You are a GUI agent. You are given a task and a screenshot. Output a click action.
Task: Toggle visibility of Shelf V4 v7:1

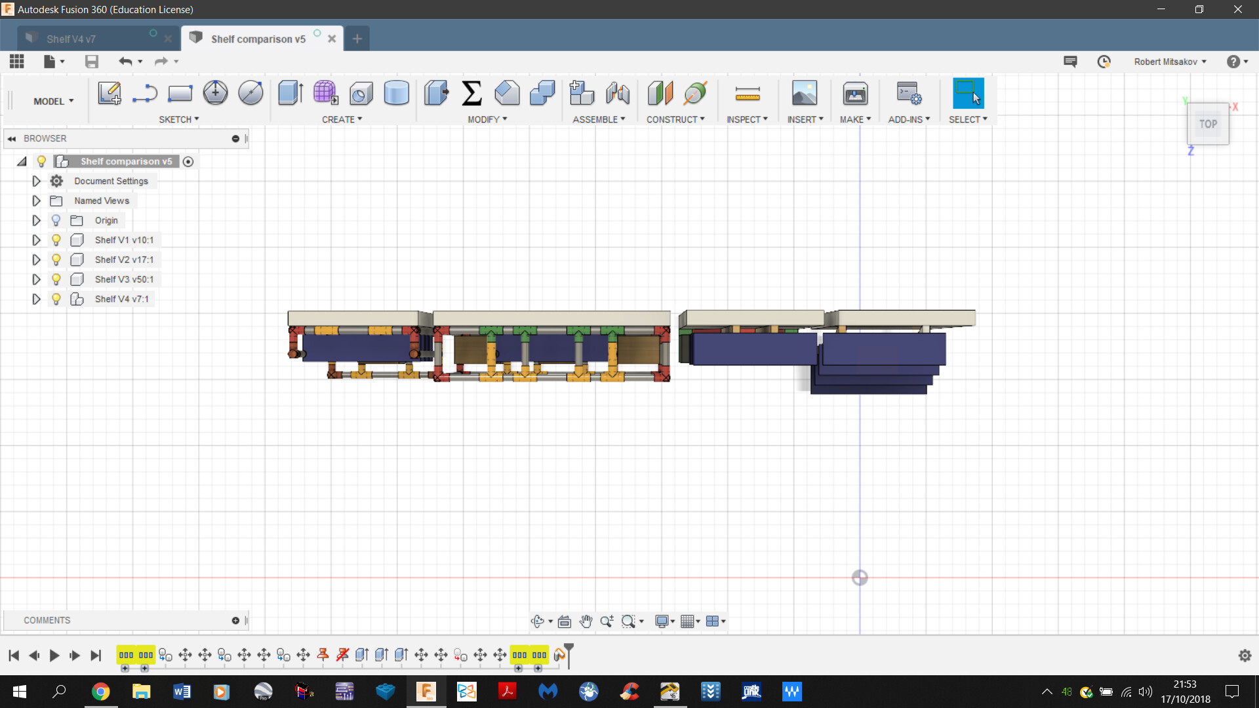[x=56, y=299]
